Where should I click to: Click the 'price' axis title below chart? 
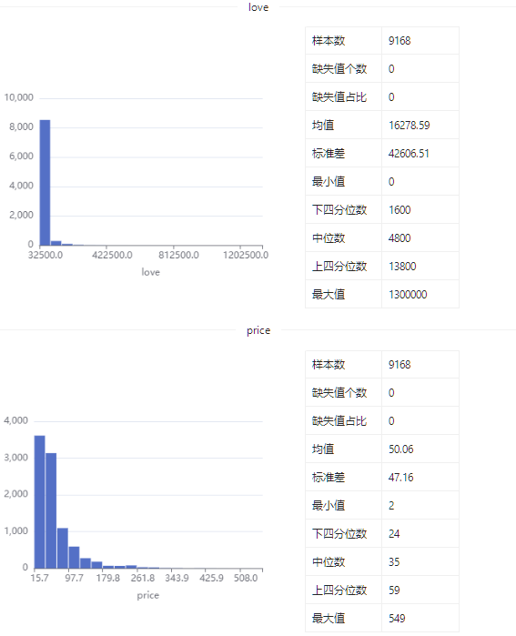147,595
